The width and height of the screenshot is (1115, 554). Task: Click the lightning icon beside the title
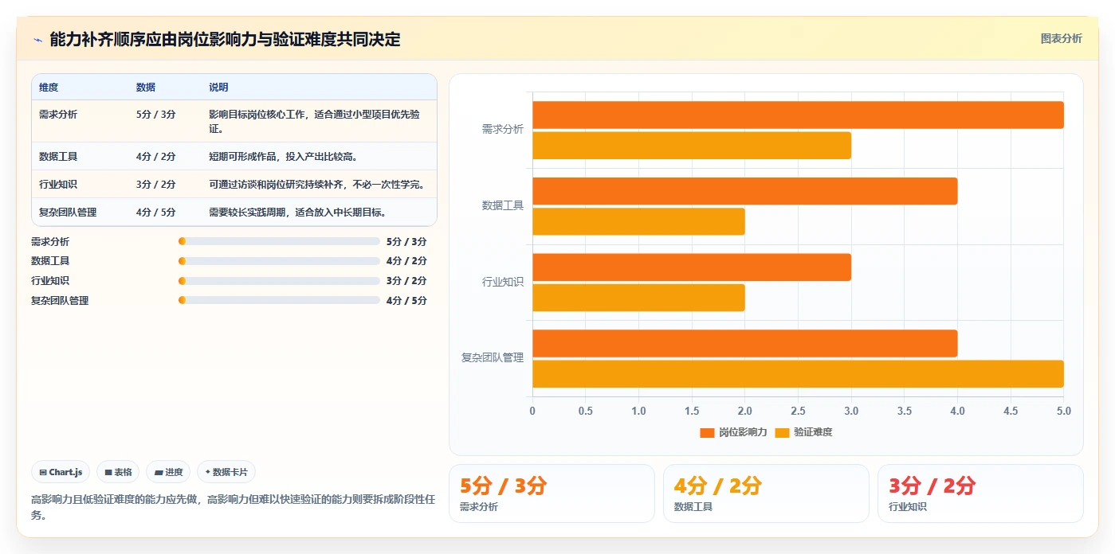pos(37,39)
